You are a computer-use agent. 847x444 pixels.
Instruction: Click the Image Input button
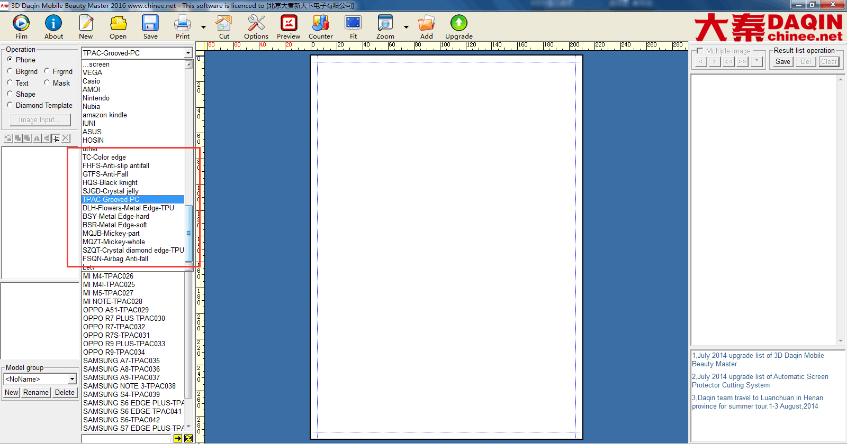40,119
